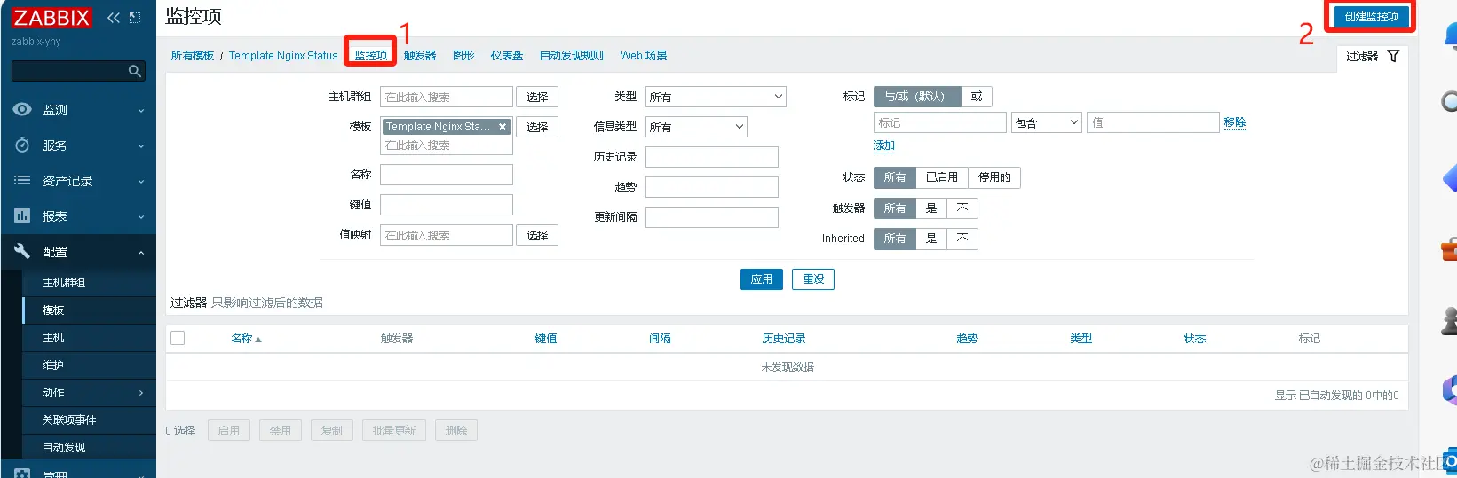The image size is (1457, 478).
Task: Click 选择 next to 主机群组 field
Action: 537,98
